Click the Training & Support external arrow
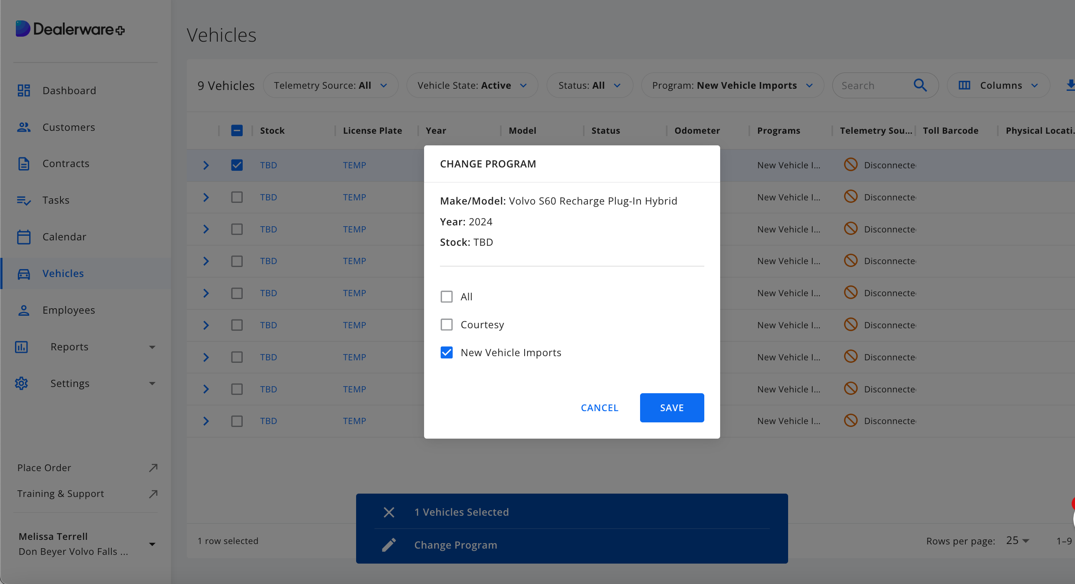This screenshot has width=1075, height=584. tap(153, 494)
